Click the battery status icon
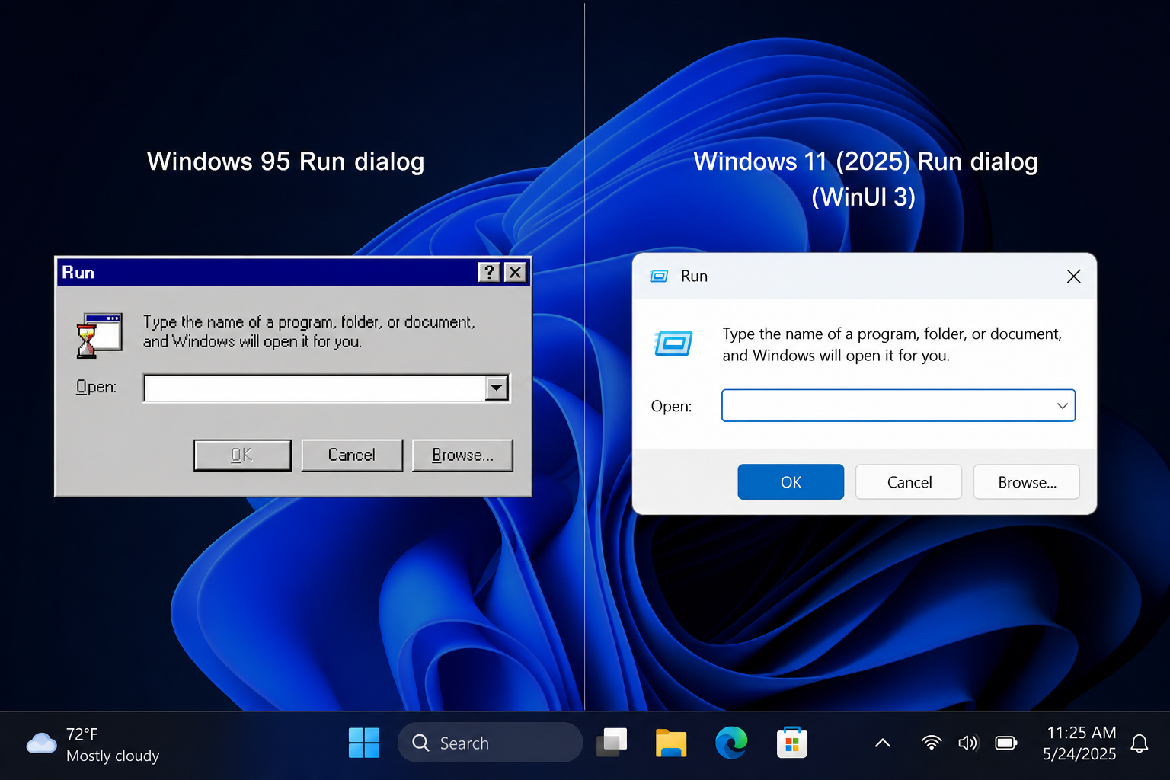Image resolution: width=1170 pixels, height=780 pixels. [x=1006, y=743]
